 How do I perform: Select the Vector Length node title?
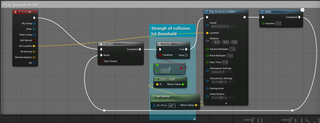[167, 79]
